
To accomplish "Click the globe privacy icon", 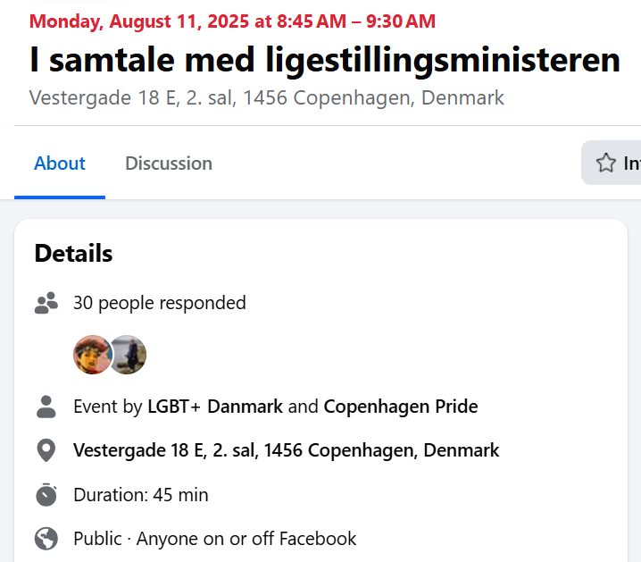I will (46, 539).
